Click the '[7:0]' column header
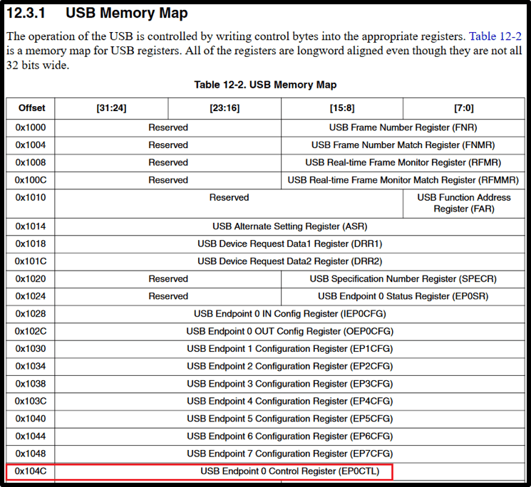Image resolution: width=531 pixels, height=487 pixels. (x=464, y=108)
